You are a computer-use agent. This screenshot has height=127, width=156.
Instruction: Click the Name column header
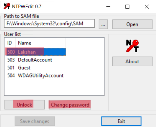tap(41, 43)
